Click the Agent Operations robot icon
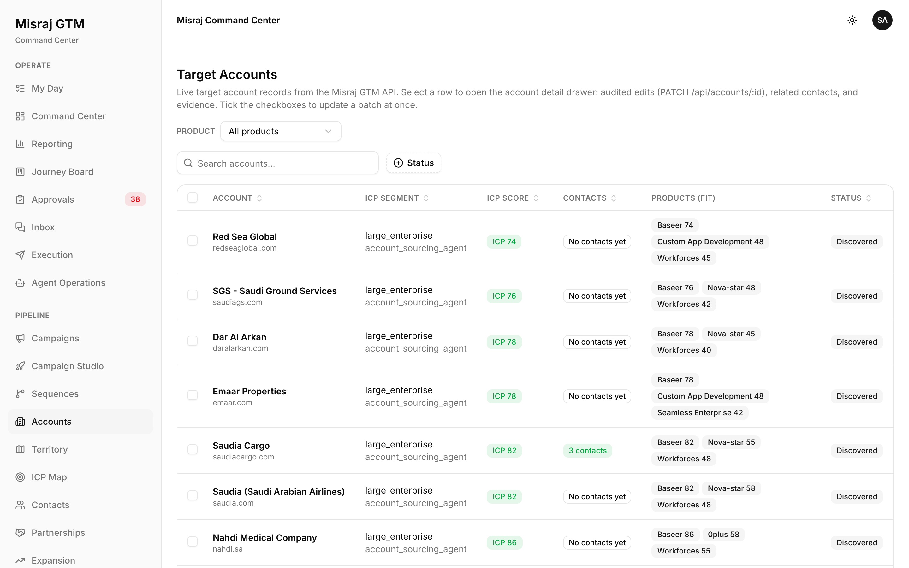 coord(20,283)
